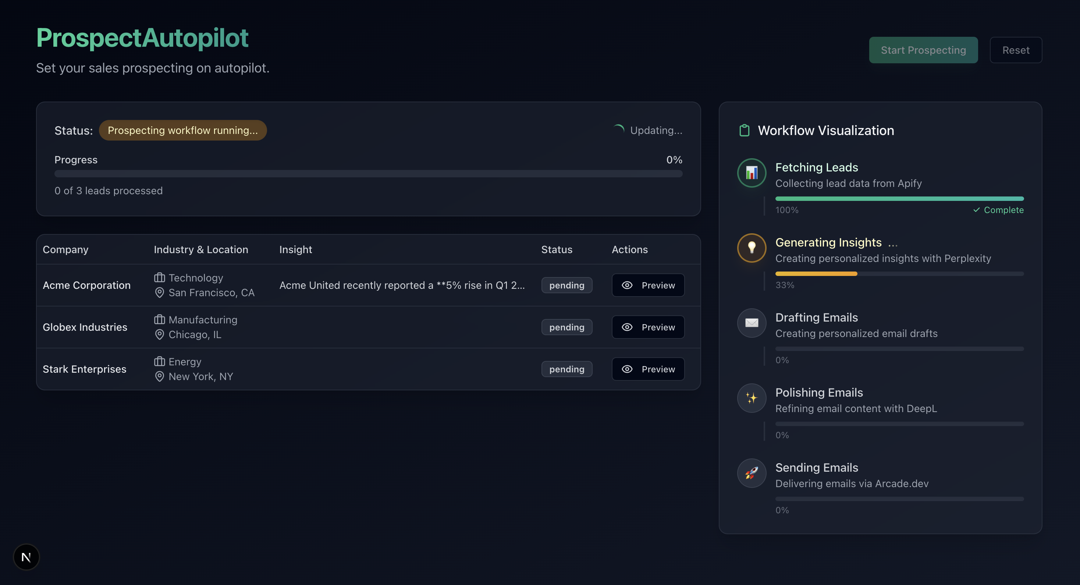Image resolution: width=1080 pixels, height=585 pixels.
Task: Open the Next.js dev tools badge
Action: point(26,557)
